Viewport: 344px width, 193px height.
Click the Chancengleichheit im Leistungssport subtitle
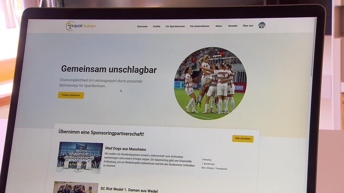[x=101, y=83]
